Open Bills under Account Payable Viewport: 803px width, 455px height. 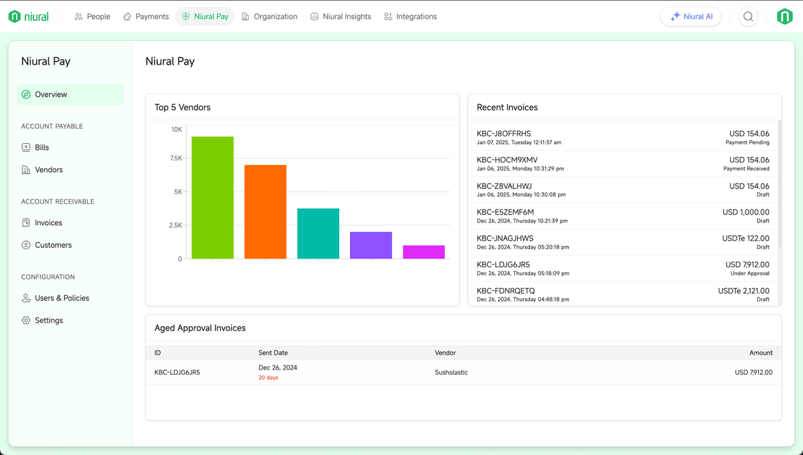(71, 148)
